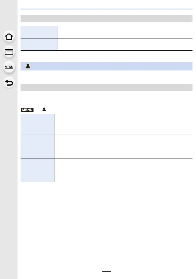The width and height of the screenshot is (196, 279).
Task: Select fourth label cell in lower table
Action: 37,170
